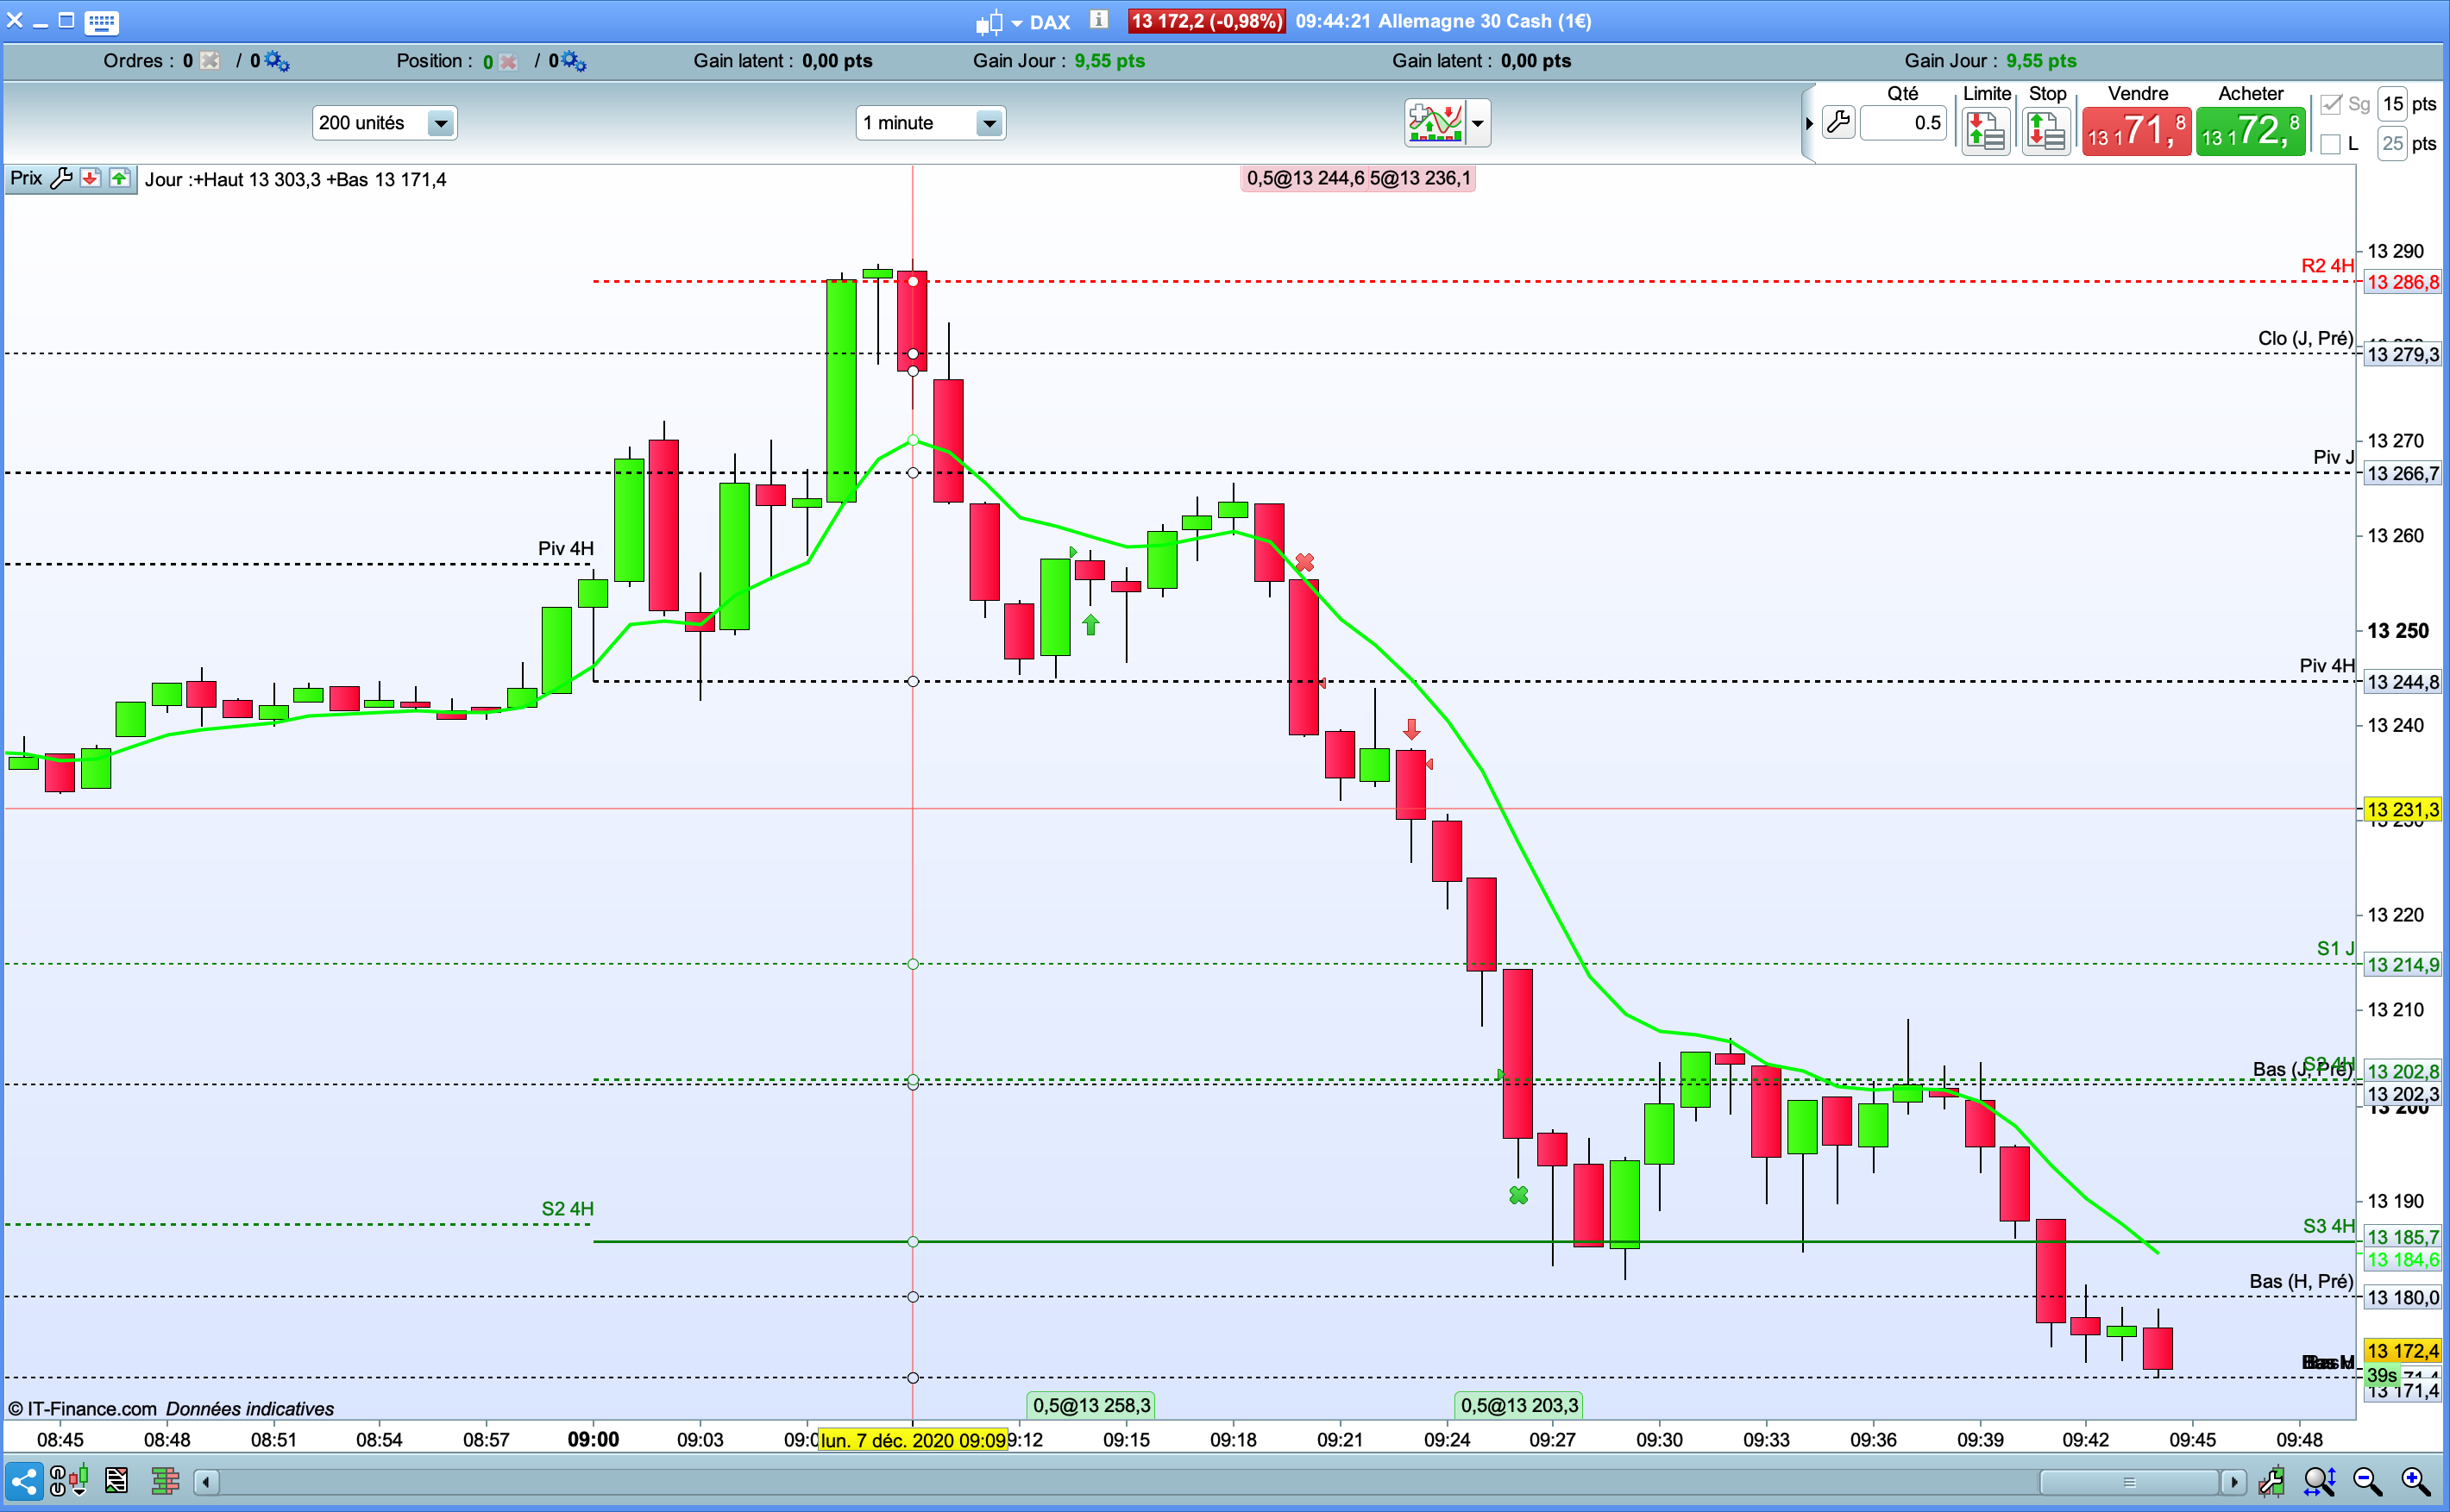This screenshot has width=2450, height=1512.
Task: Open the Ordres settings gear icon
Action: 276,62
